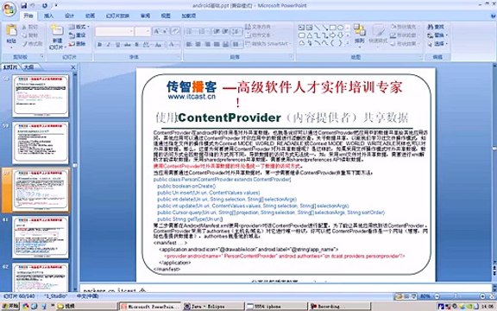Screen dimensions: 497x311
Task: Open 选择 (Select) dropdown
Action: [x=437, y=44]
